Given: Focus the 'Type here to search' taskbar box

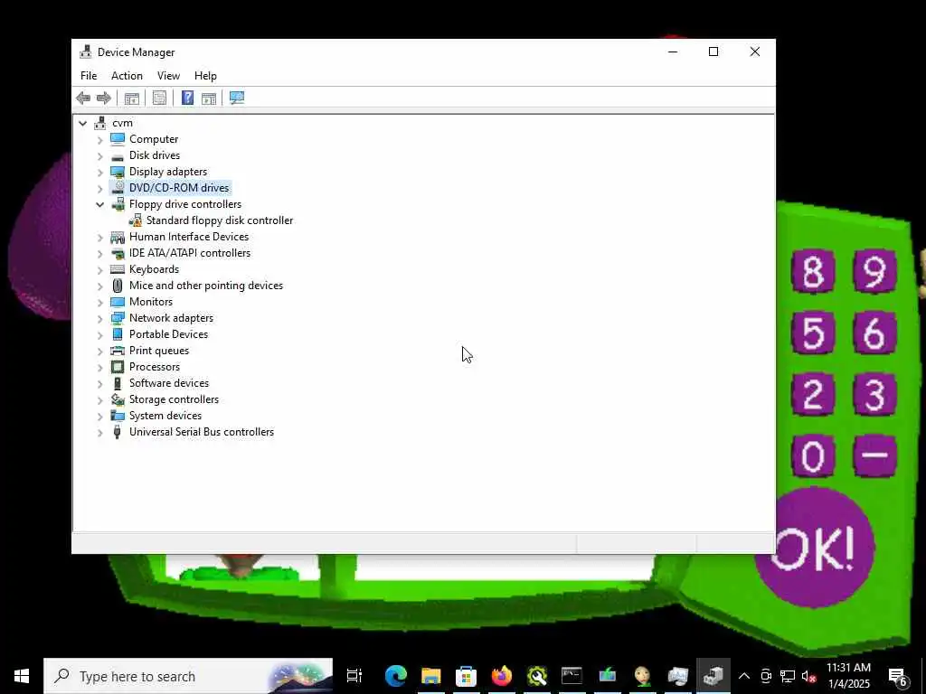Looking at the screenshot, I should pyautogui.click(x=188, y=676).
